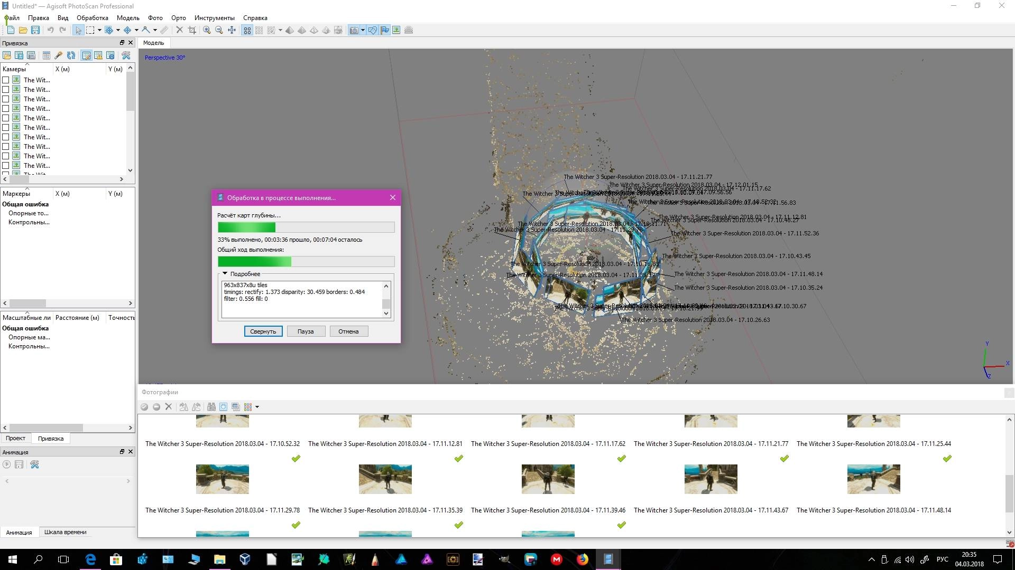Check the topmost camera checkbox in Камеры list
Screen dimensions: 1015x570
6,80
